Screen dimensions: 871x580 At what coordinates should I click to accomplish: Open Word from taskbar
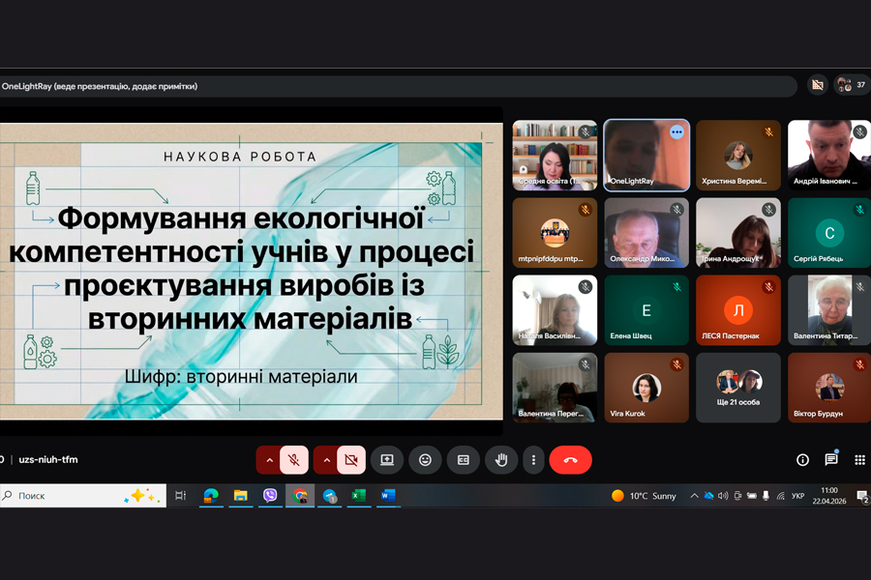388,496
